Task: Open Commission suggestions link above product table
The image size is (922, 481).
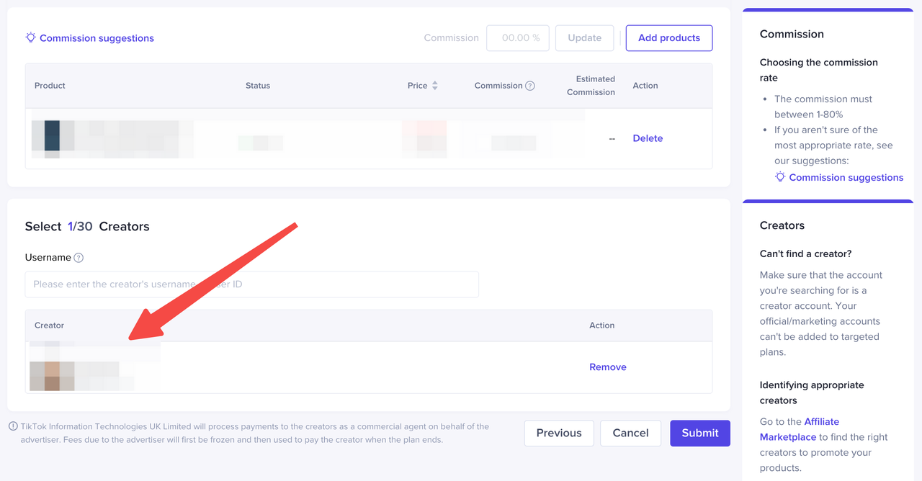Action: point(97,38)
